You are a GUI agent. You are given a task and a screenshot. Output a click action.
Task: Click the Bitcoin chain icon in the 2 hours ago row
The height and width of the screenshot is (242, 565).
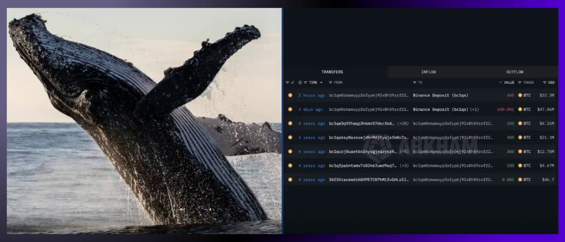pos(290,96)
